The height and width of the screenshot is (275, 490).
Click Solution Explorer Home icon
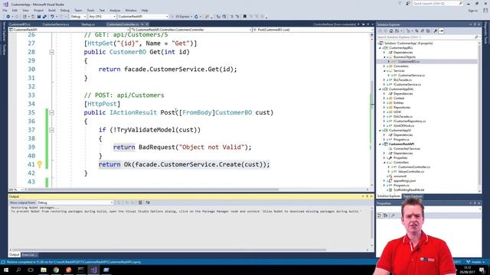391,31
